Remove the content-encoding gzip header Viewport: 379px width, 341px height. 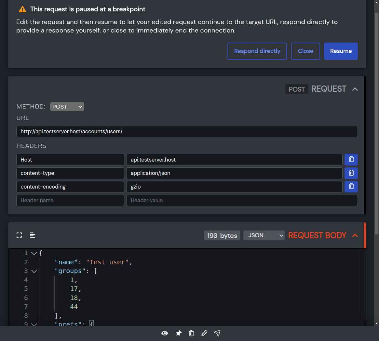coord(351,187)
